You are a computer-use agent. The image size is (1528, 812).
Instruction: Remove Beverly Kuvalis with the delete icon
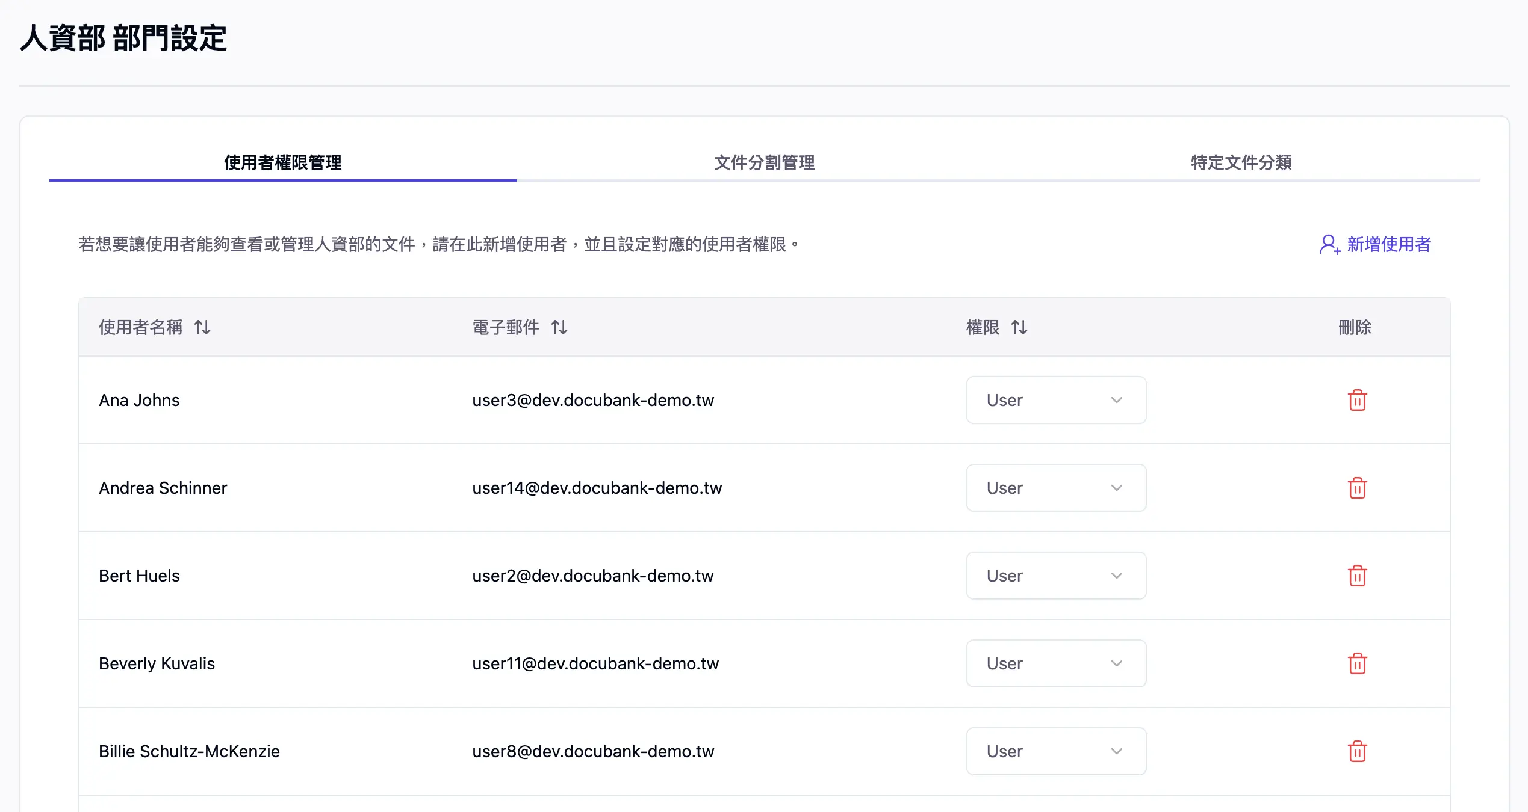(x=1357, y=663)
